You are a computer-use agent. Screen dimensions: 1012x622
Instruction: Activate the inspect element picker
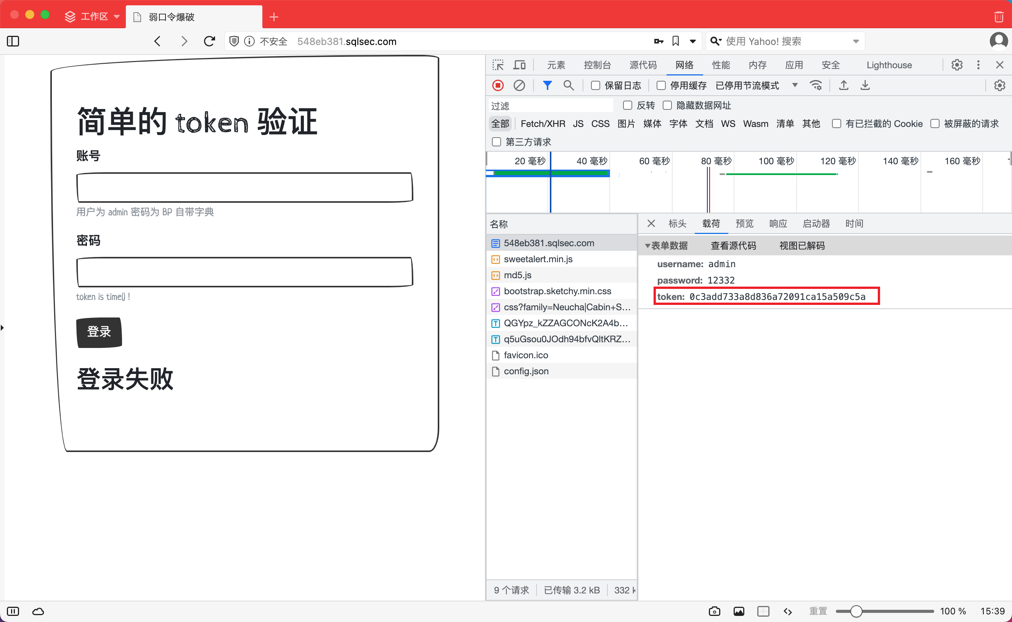click(498, 65)
